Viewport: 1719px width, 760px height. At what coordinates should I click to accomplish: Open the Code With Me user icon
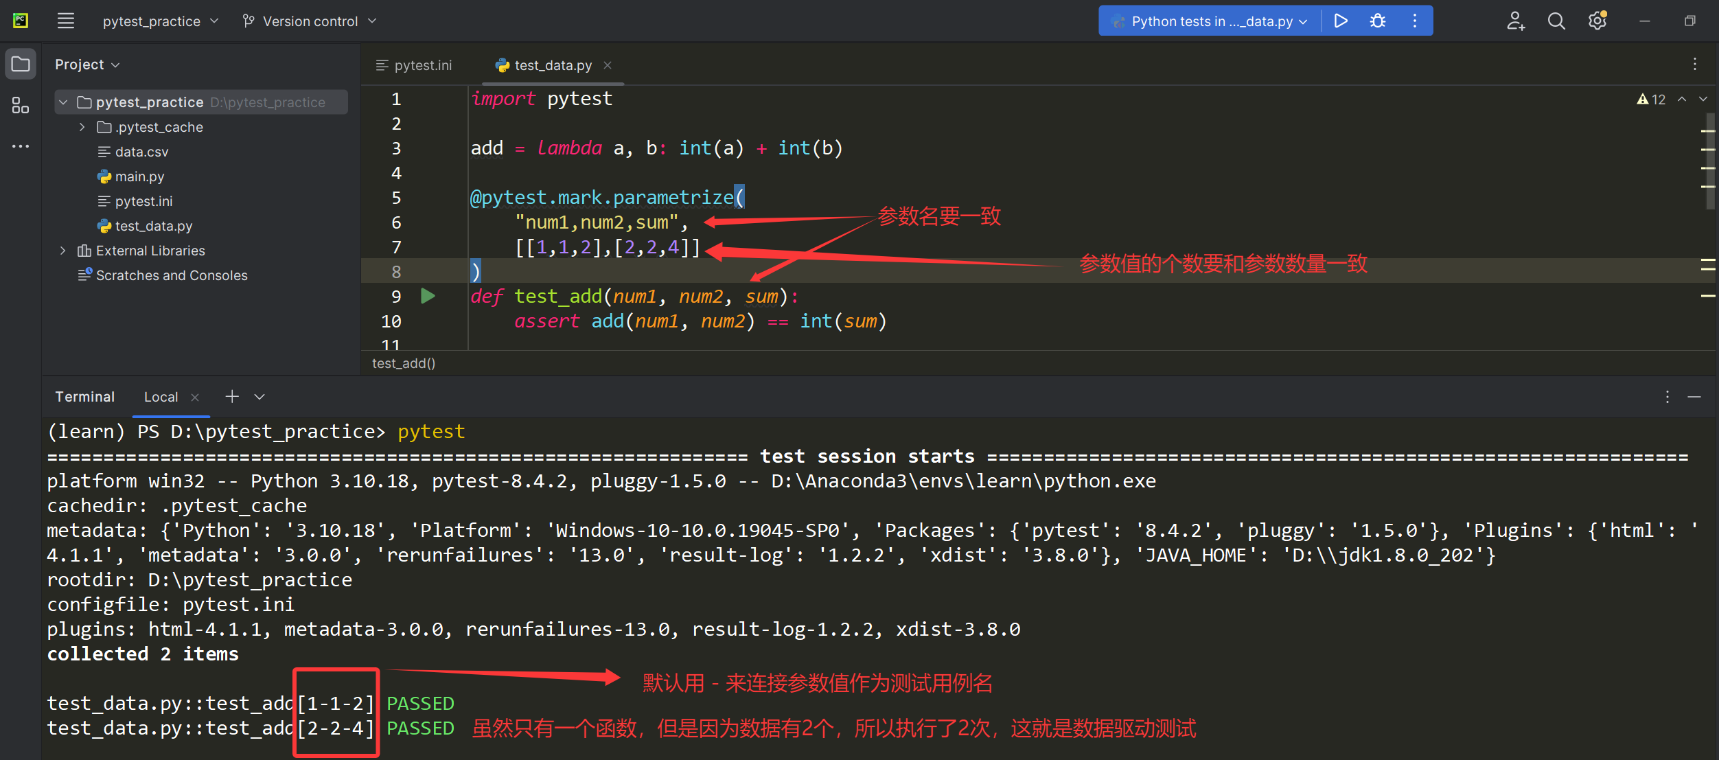1515,21
